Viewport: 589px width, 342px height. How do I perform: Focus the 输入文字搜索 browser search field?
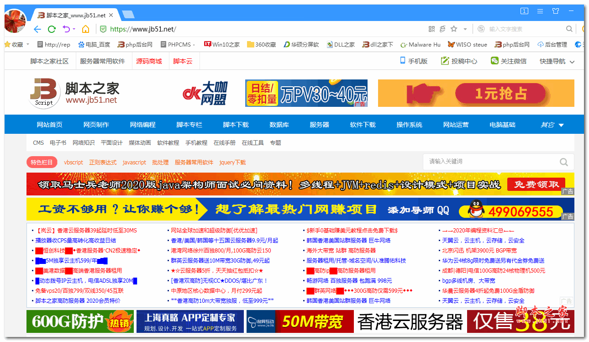click(x=506, y=29)
